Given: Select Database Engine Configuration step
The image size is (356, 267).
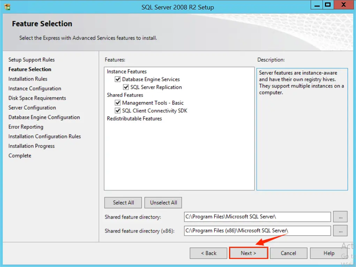Looking at the screenshot, I should tap(44, 117).
